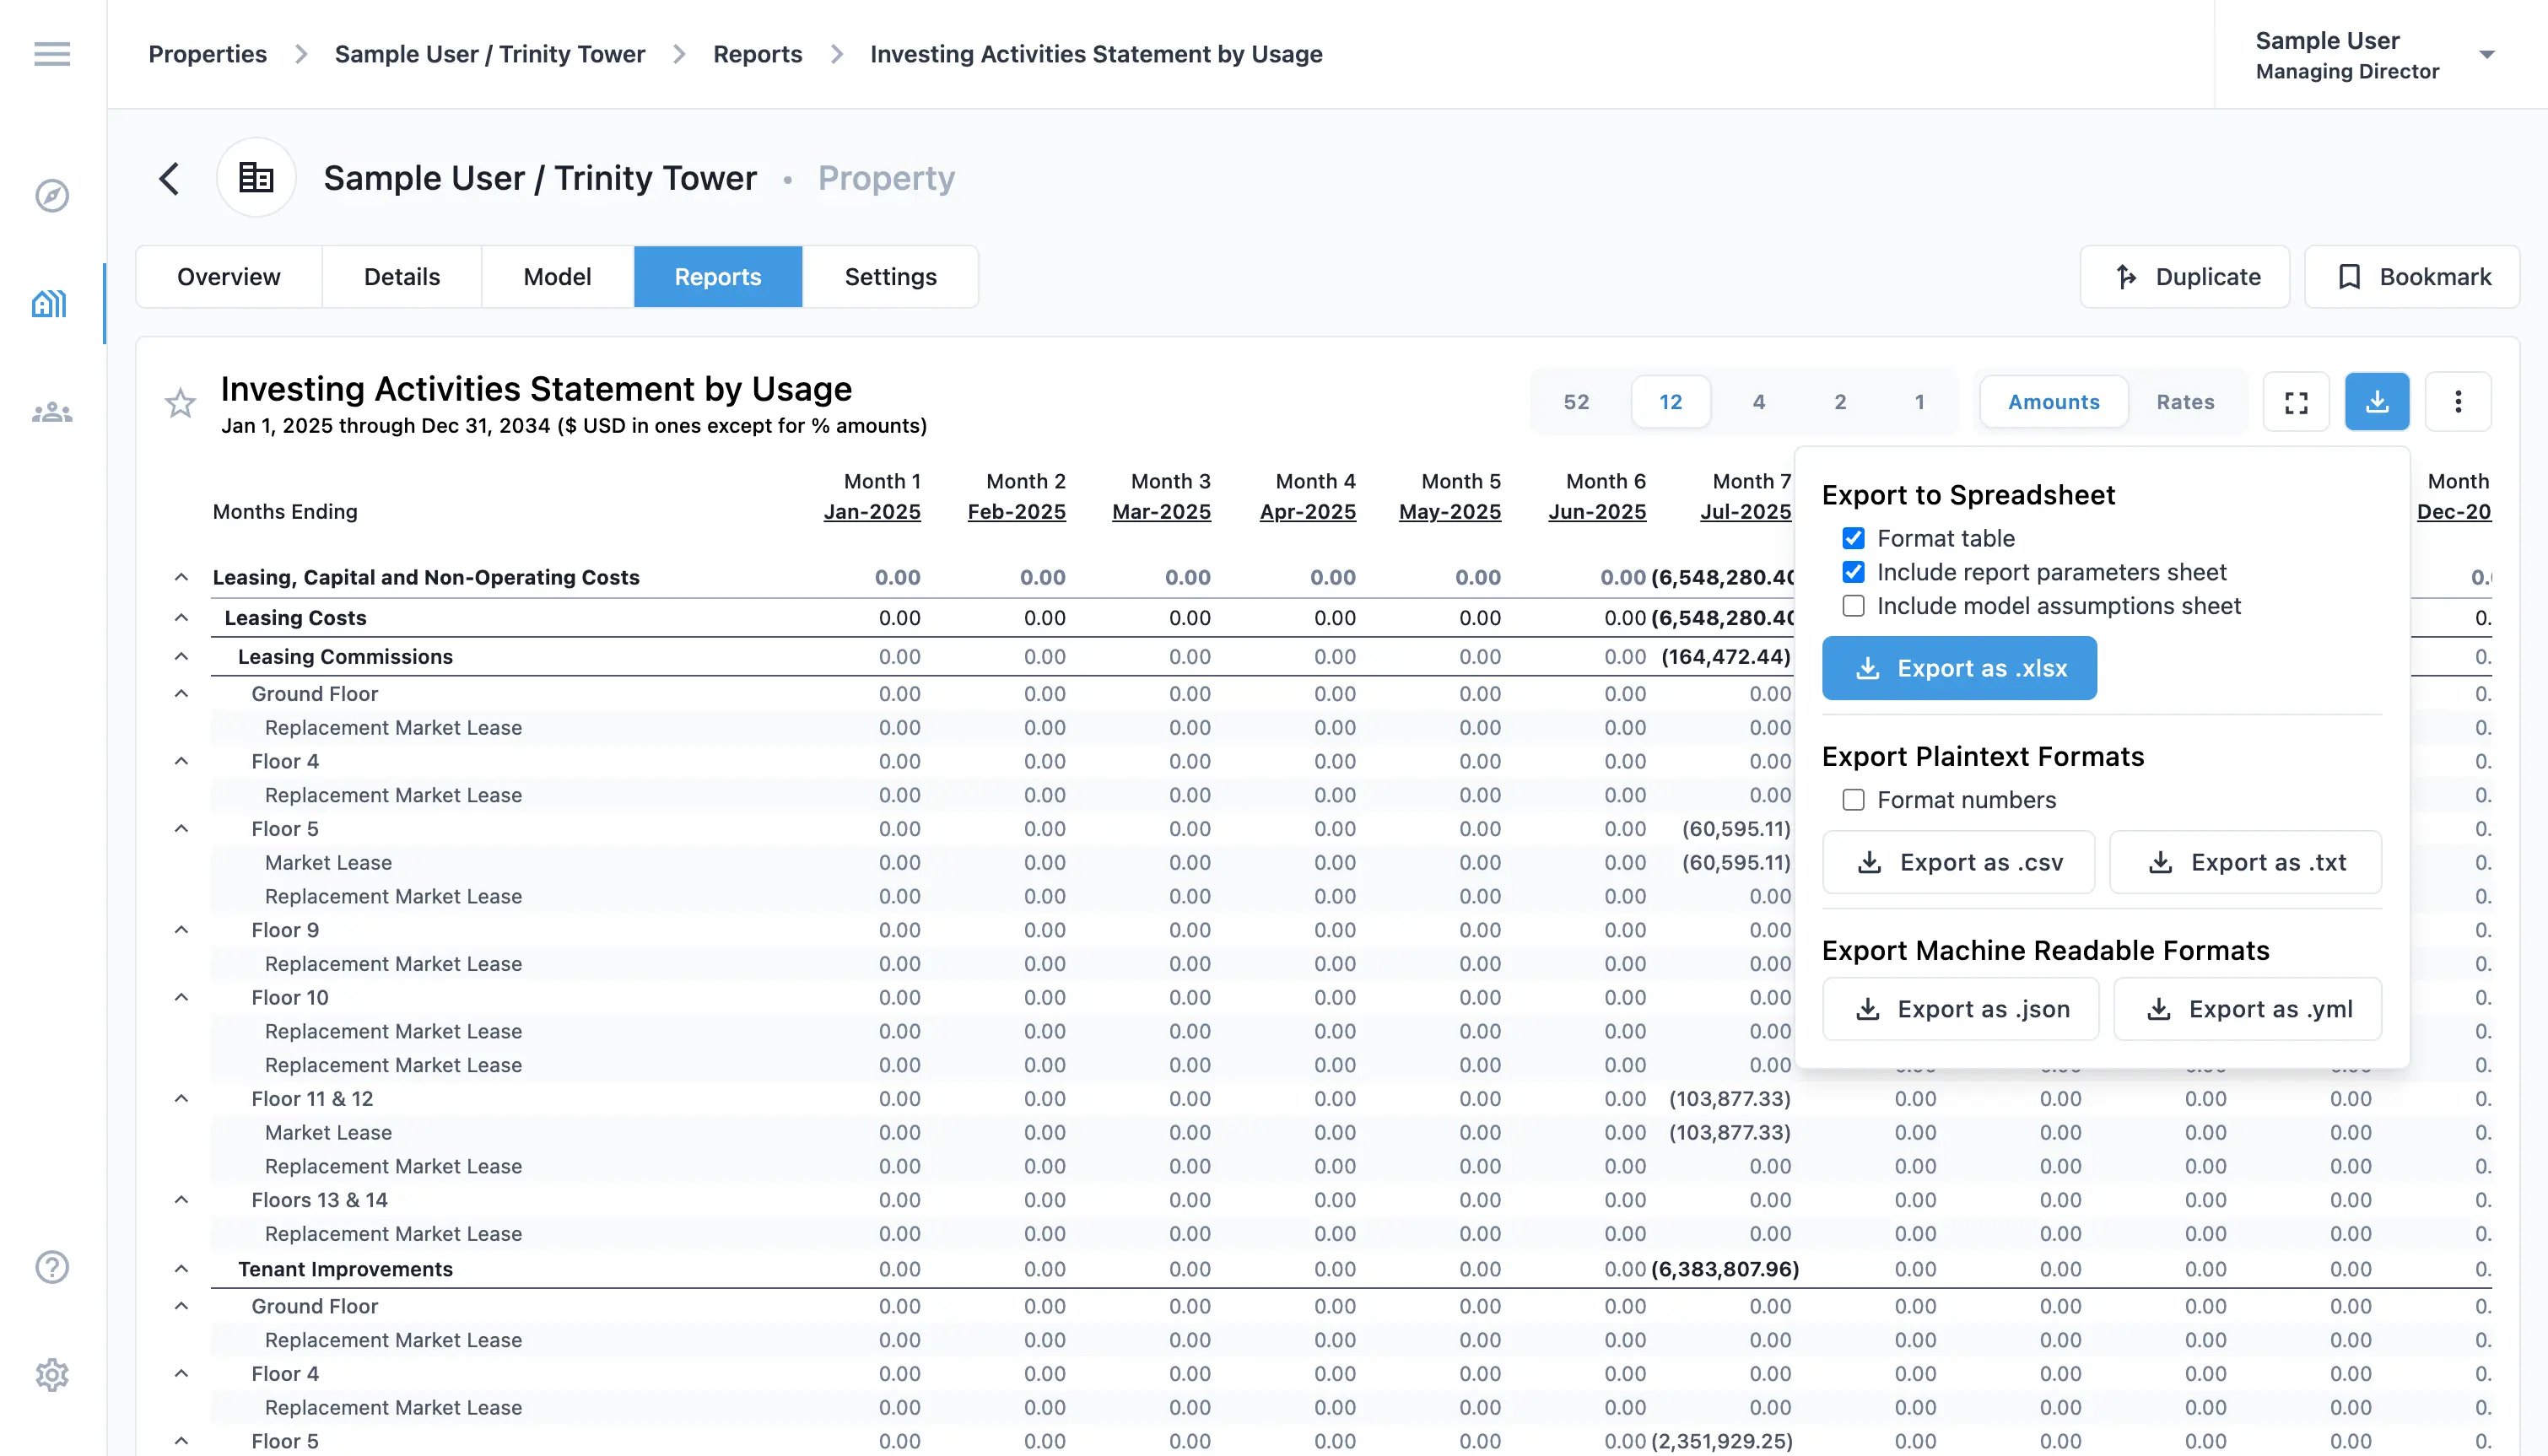The width and height of the screenshot is (2548, 1456).
Task: Open the Settings tab
Action: (890, 277)
